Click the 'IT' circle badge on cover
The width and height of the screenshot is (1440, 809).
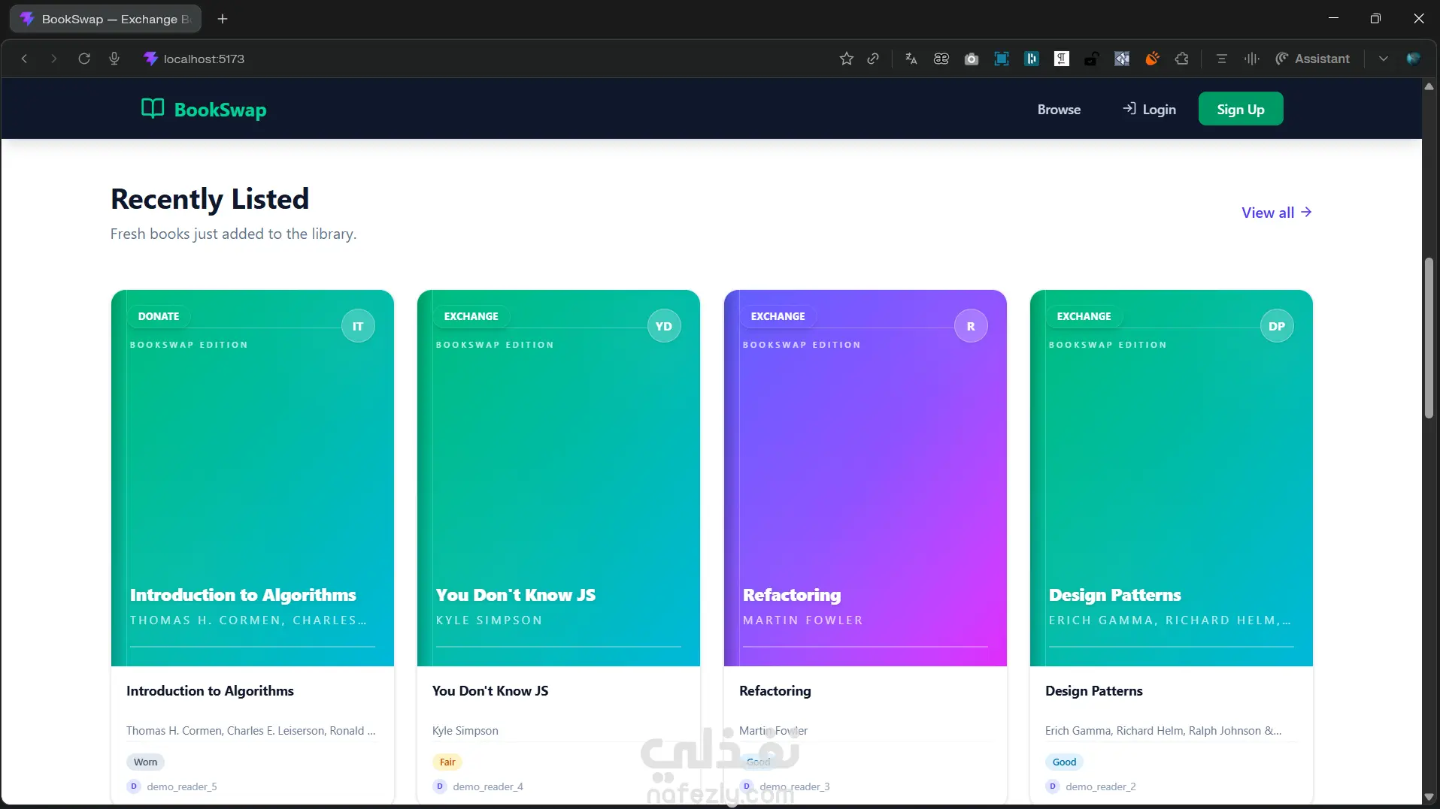pyautogui.click(x=358, y=326)
